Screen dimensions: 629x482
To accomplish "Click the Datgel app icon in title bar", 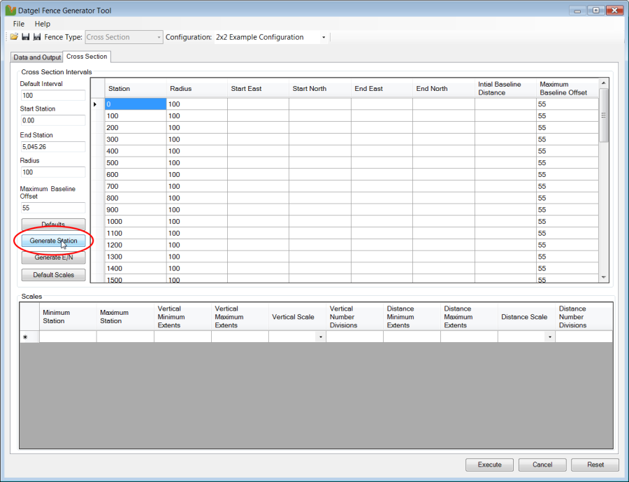I will pyautogui.click(x=10, y=10).
